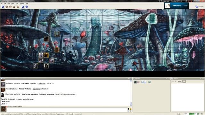Select the pale grey-hooded token at bottom left
The width and height of the screenshot is (205, 115).
point(36,66)
